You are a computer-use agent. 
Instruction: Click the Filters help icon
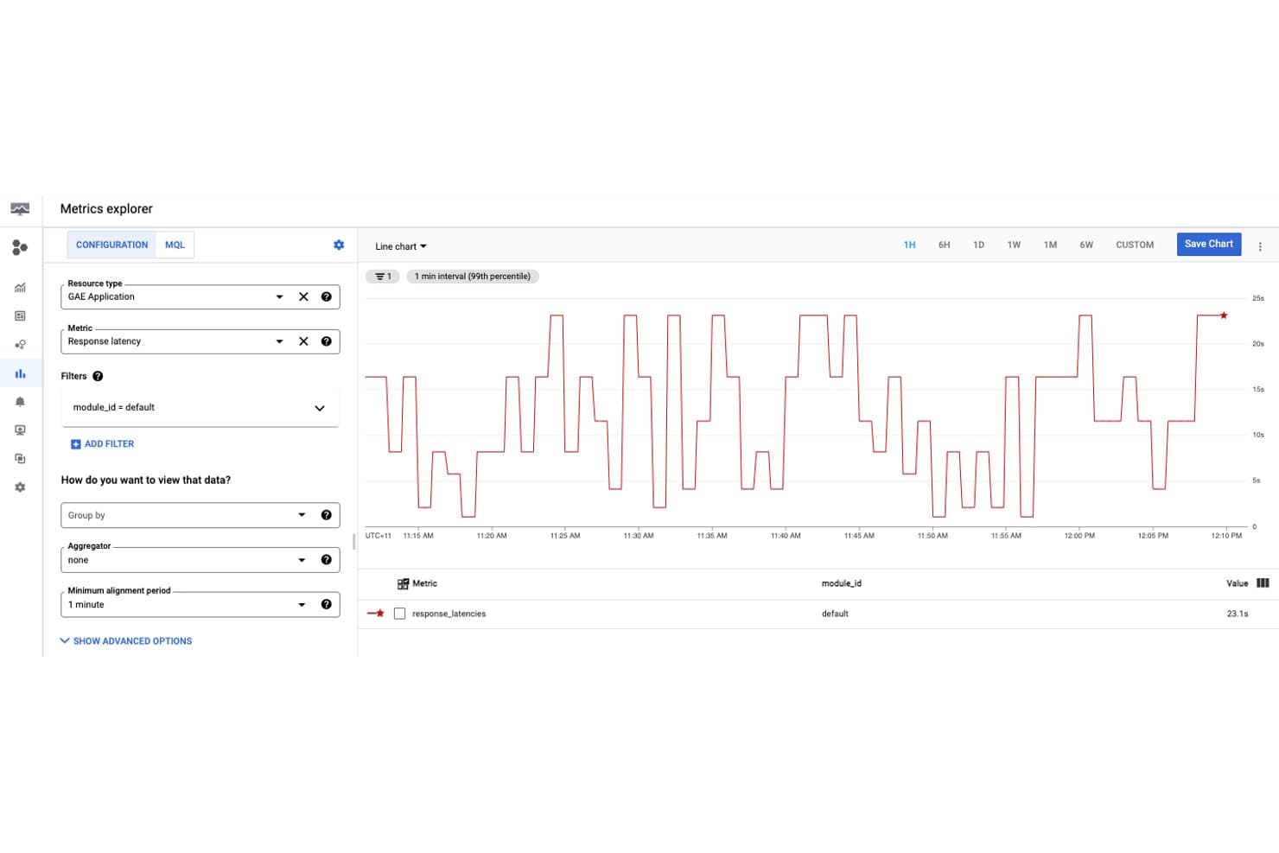98,376
